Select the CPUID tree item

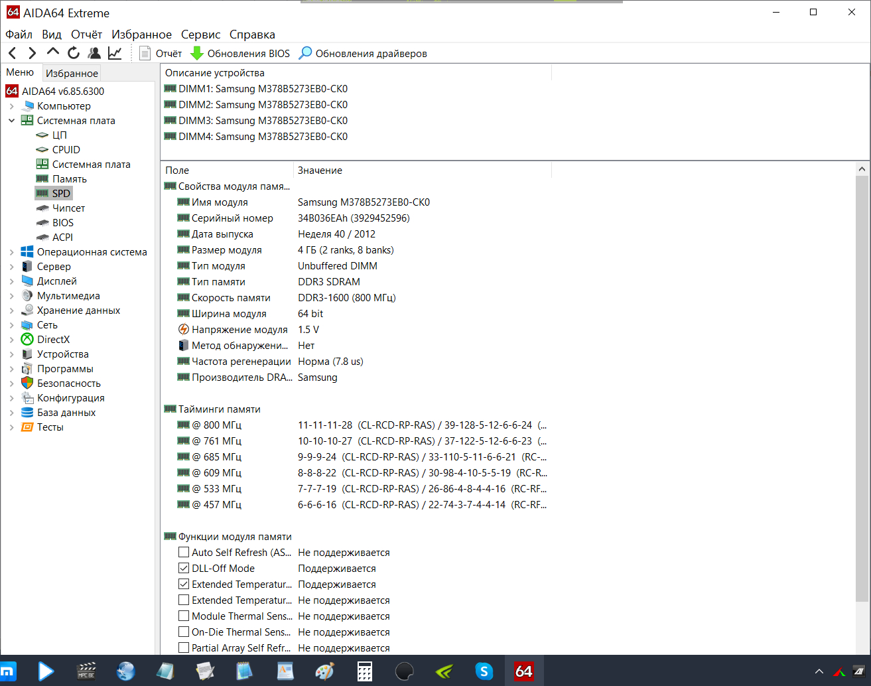pos(66,150)
